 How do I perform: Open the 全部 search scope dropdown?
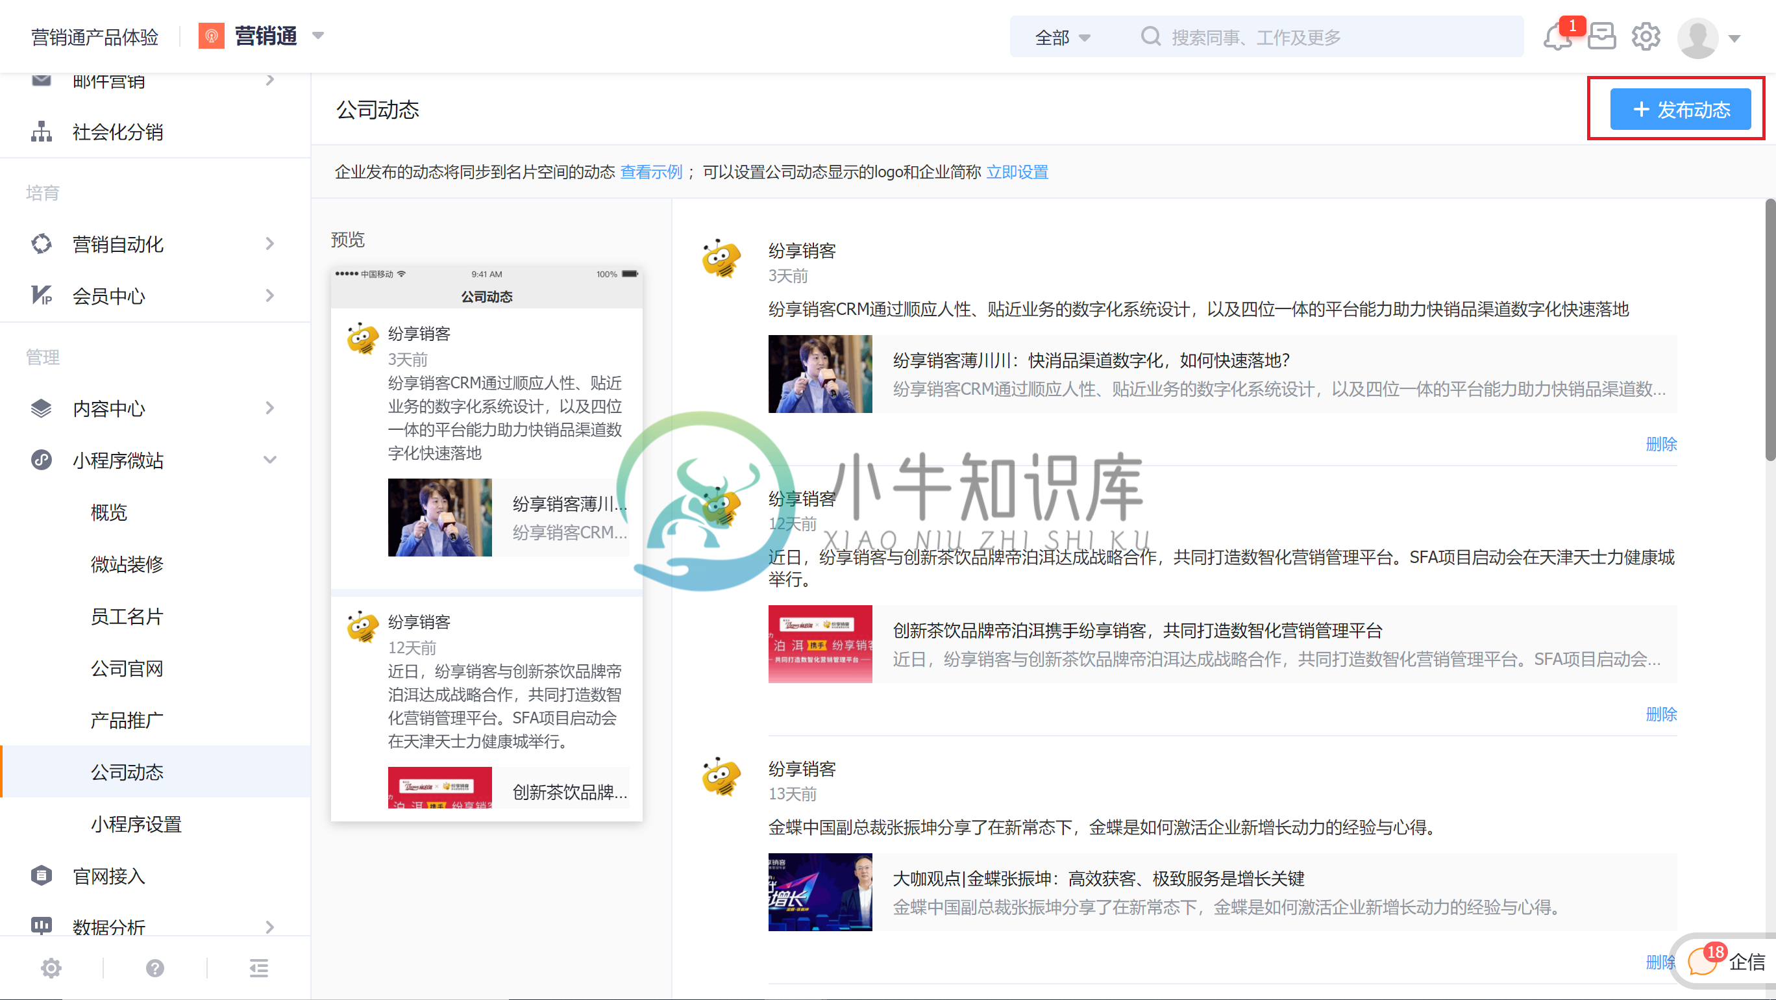[x=1063, y=37]
